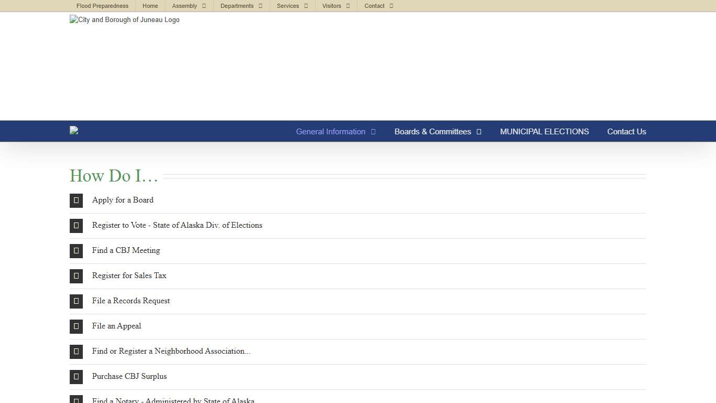
Task: Expand the Boards & Committees menu
Action: click(x=438, y=132)
